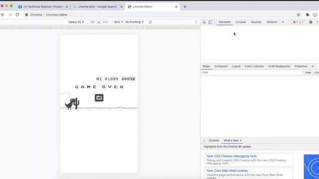319x179 pixels.
Task: Open New CSS Flexbox debugging tools link
Action: pyautogui.click(x=231, y=156)
